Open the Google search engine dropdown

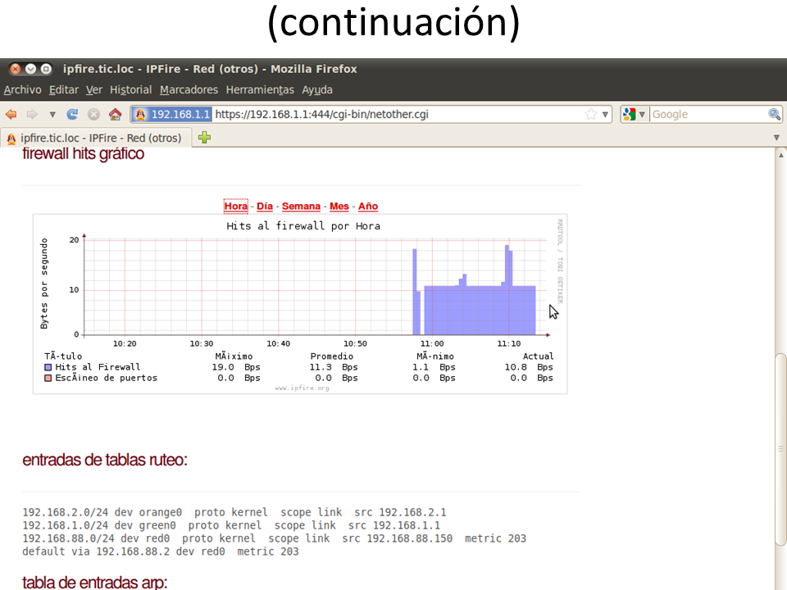pyautogui.click(x=635, y=115)
